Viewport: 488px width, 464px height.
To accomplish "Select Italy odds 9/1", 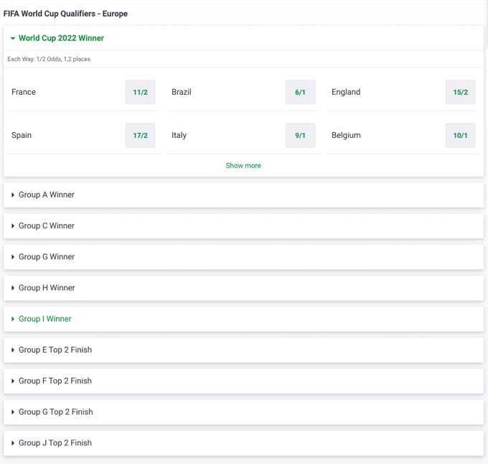I will tap(300, 136).
